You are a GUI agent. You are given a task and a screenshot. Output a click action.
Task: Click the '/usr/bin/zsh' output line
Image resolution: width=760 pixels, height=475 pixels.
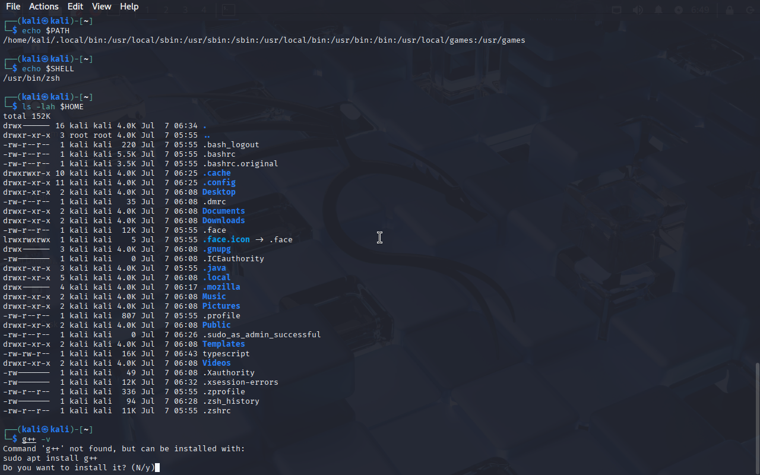pos(31,78)
